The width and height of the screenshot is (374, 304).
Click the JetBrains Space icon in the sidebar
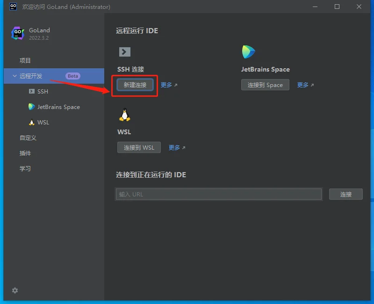pyautogui.click(x=31, y=107)
